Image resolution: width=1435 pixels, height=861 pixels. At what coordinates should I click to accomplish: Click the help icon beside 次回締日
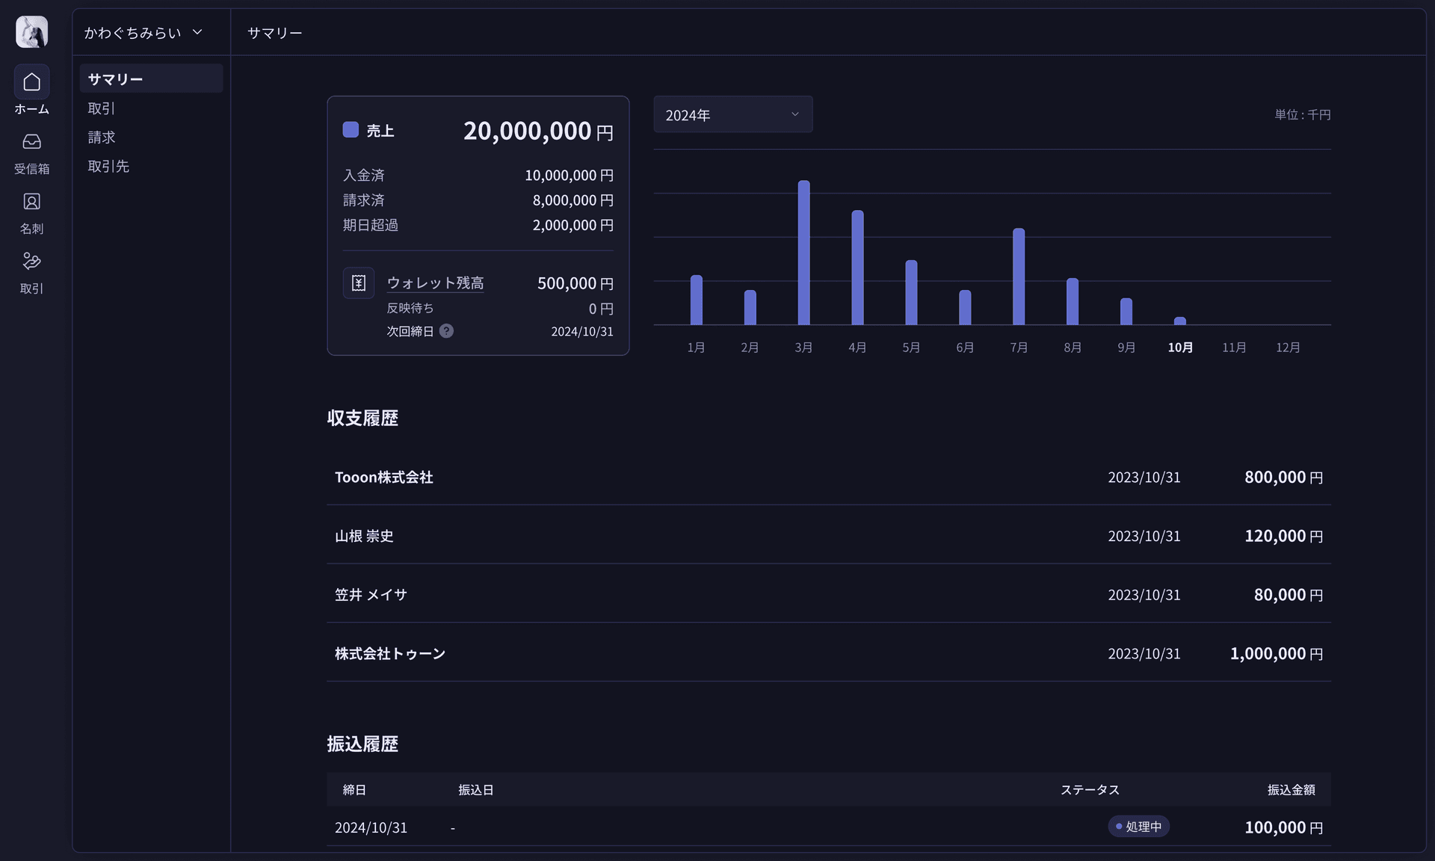(446, 331)
